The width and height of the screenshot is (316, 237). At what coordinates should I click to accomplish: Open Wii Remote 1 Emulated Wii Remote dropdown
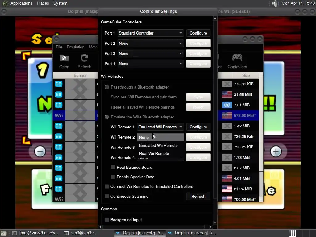pos(160,127)
